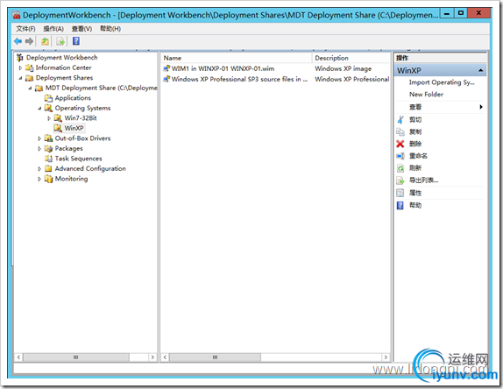Click the tree pane scroll right arrow

click(152, 357)
